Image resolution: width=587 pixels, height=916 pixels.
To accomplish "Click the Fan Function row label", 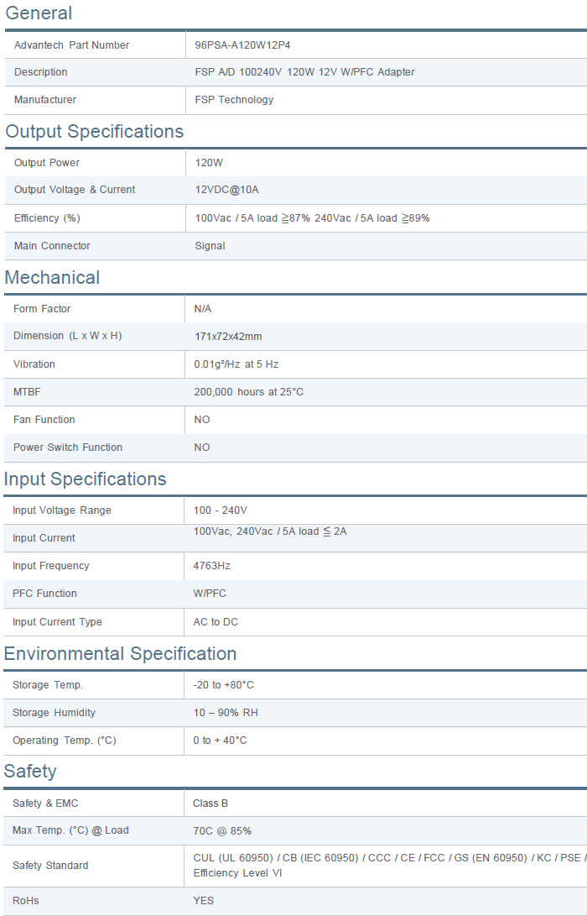I will 44,420.
